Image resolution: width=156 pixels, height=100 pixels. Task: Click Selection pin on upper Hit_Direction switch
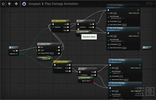coord(53,27)
